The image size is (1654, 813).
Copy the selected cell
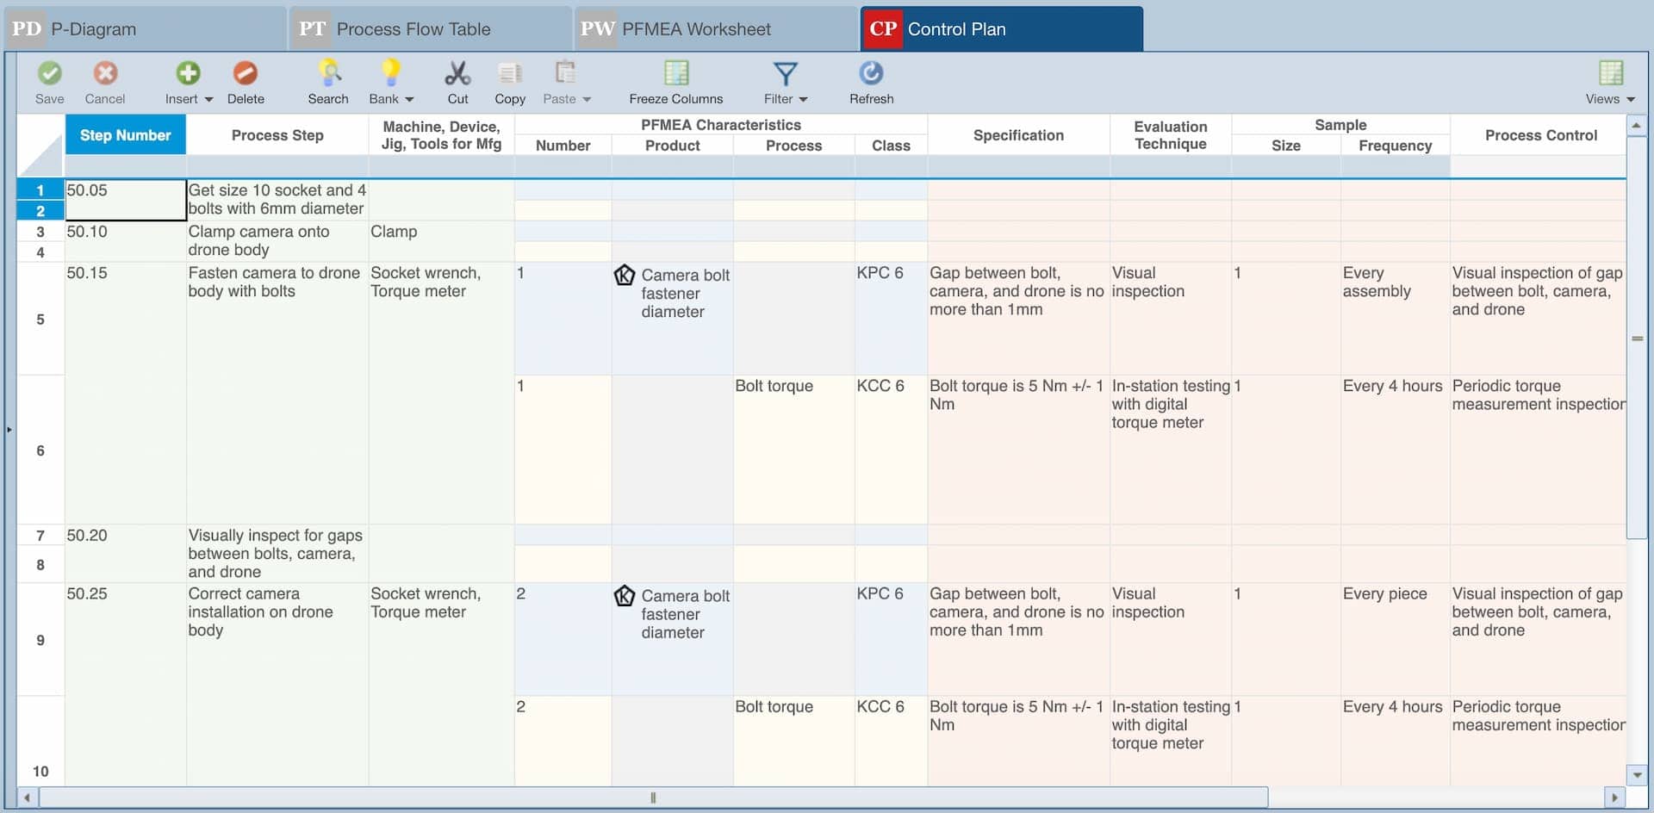510,82
